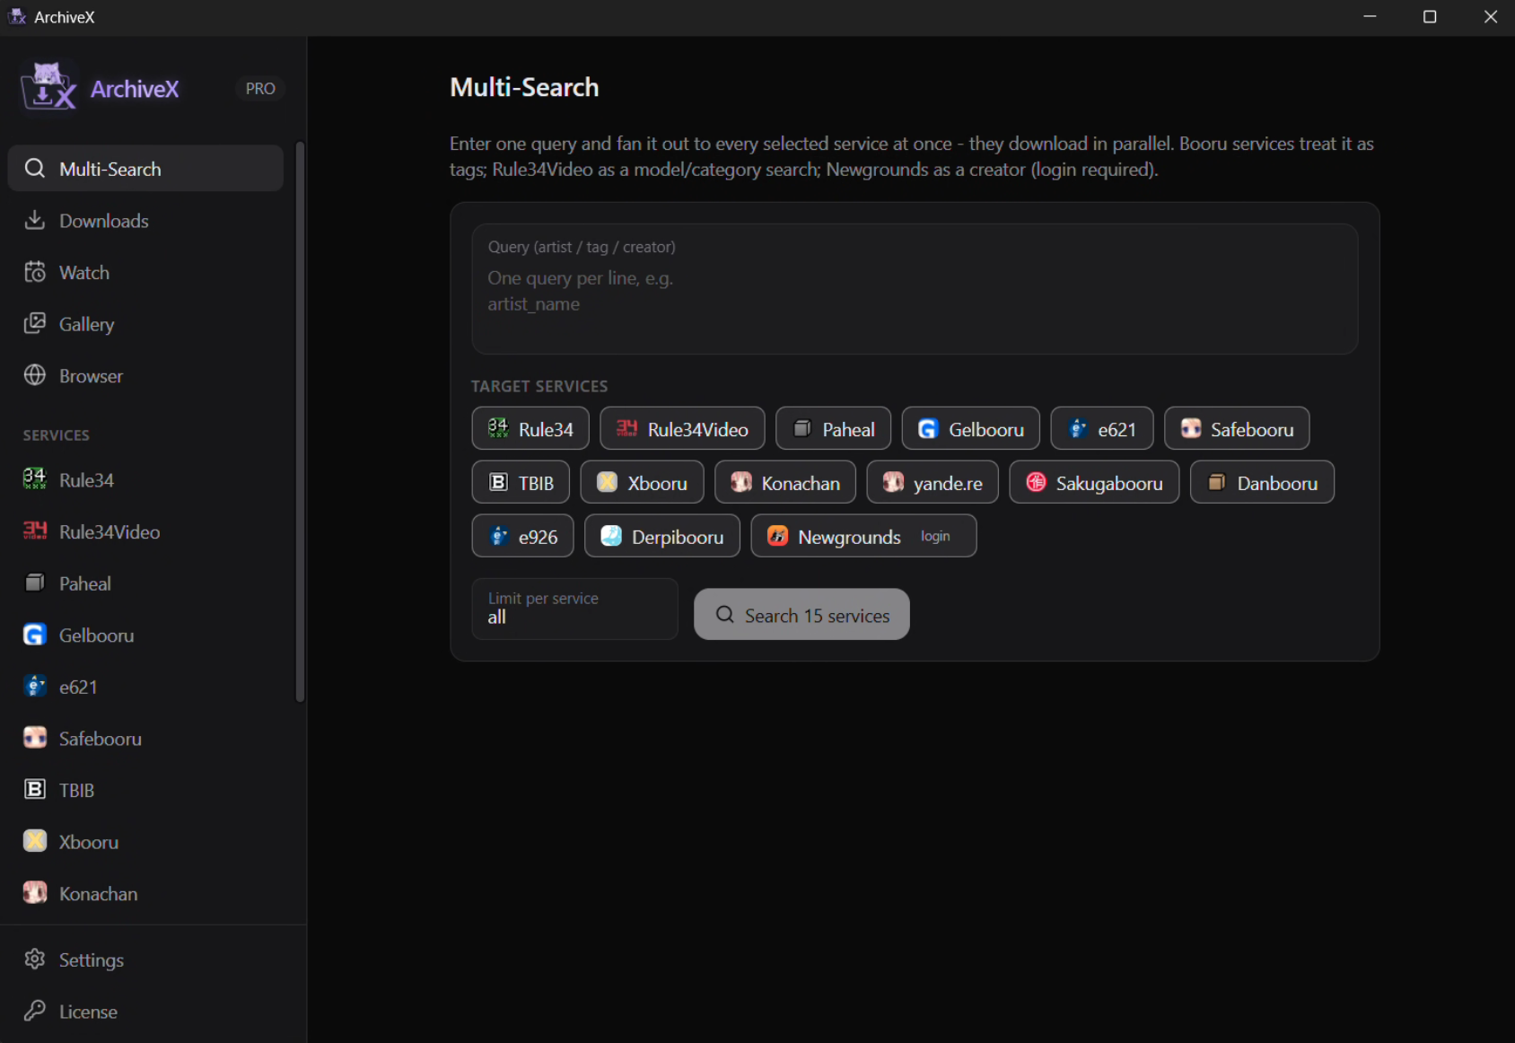
Task: Toggle the Paheal target service chip
Action: click(x=833, y=429)
